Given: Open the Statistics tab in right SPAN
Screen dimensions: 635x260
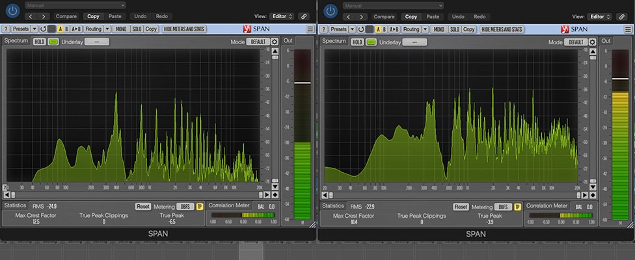Looking at the screenshot, I should point(332,205).
